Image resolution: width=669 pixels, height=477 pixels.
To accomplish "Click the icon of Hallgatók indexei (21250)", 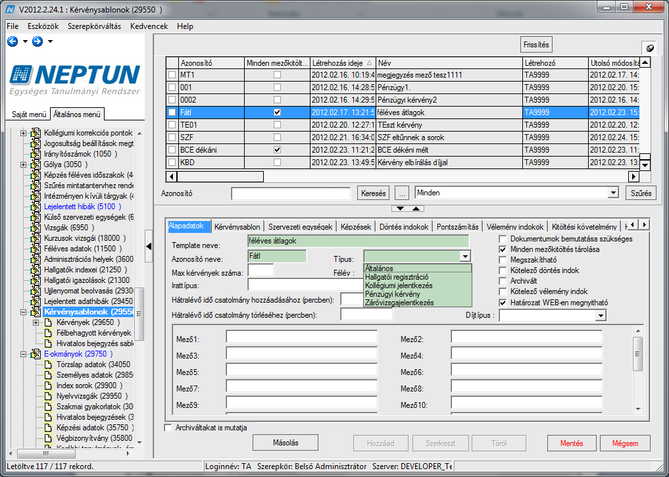I will pos(36,270).
